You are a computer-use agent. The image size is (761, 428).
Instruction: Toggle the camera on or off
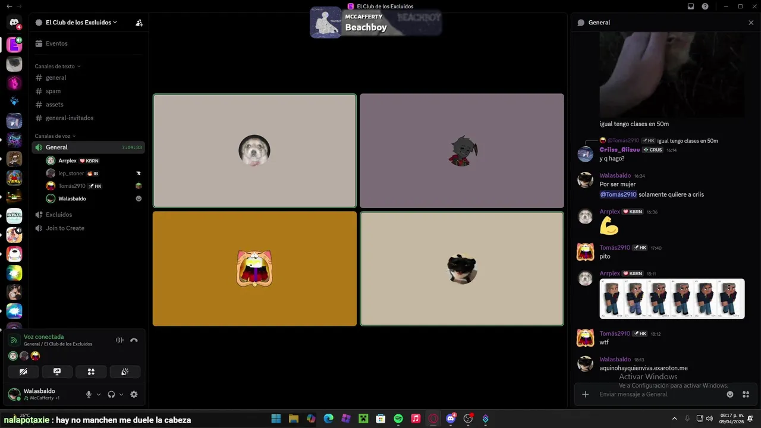[23, 372]
